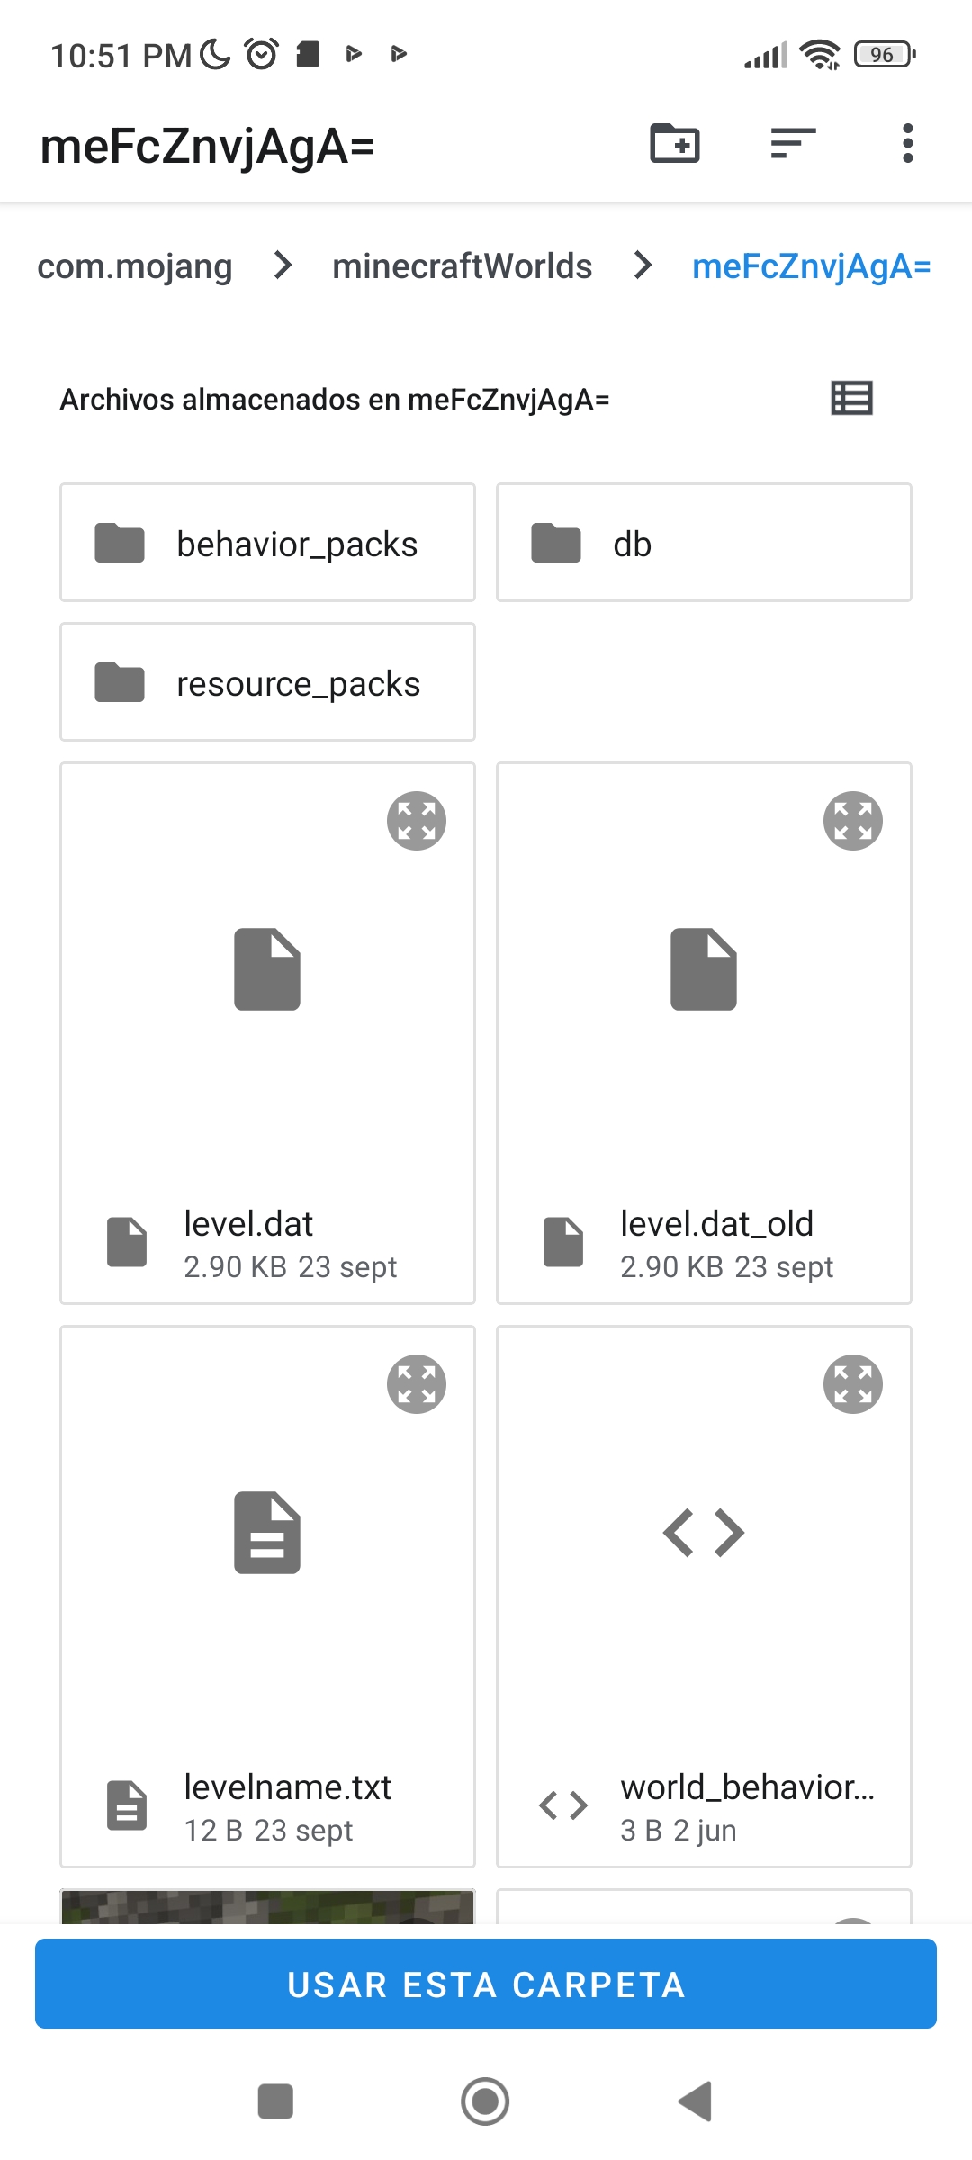Expand the levelname.txt preview
972x2160 pixels.
(x=417, y=1384)
